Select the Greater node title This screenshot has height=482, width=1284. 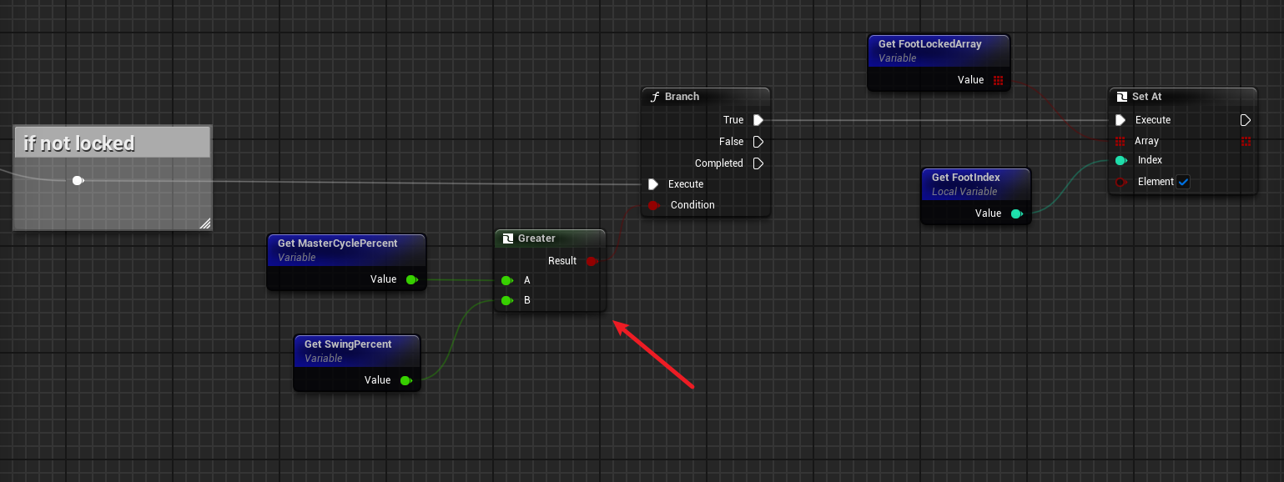[536, 238]
